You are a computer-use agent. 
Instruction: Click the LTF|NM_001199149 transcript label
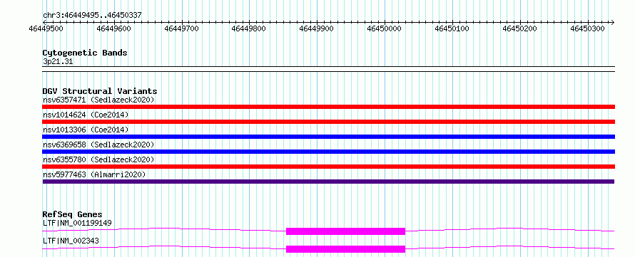(77, 223)
